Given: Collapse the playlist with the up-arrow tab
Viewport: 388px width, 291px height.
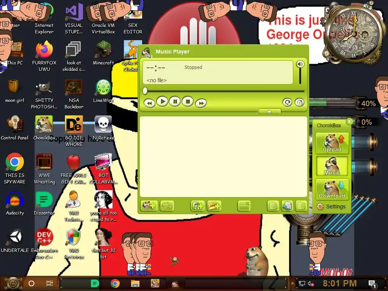Looking at the screenshot, I should point(269,112).
